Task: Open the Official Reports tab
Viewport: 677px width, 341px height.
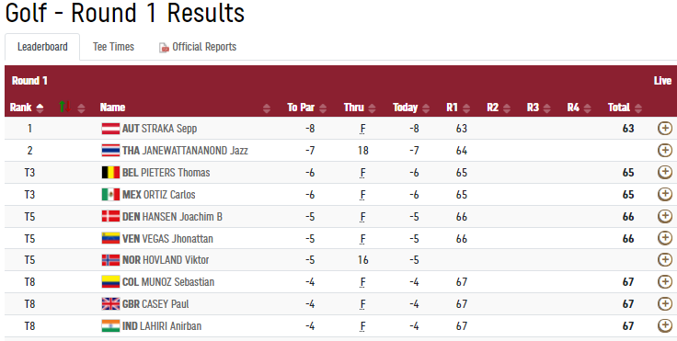Action: tap(198, 47)
